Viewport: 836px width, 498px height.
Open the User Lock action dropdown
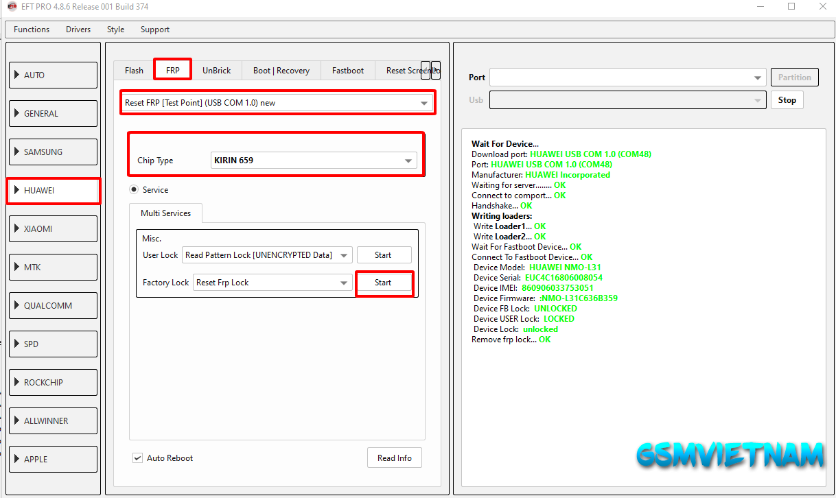coord(268,255)
